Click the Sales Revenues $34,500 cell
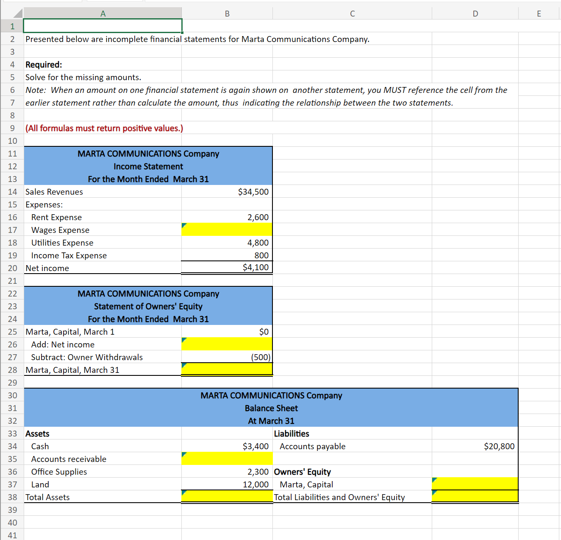Image resolution: width=561 pixels, height=540 pixels. (227, 191)
